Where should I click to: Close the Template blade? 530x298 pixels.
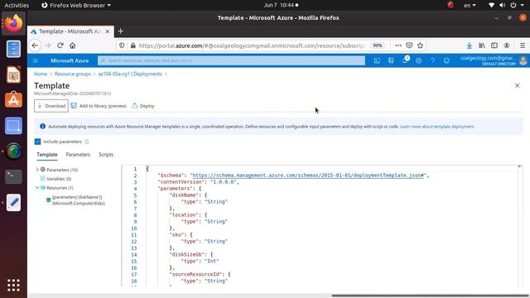[517, 85]
